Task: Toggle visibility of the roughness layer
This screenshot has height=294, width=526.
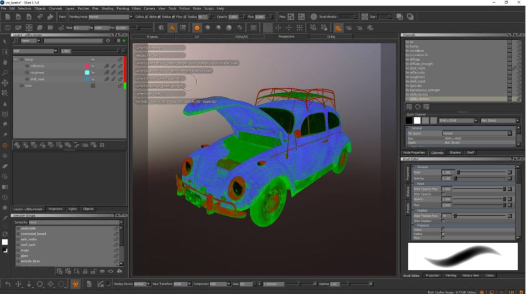Action: (x=27, y=72)
